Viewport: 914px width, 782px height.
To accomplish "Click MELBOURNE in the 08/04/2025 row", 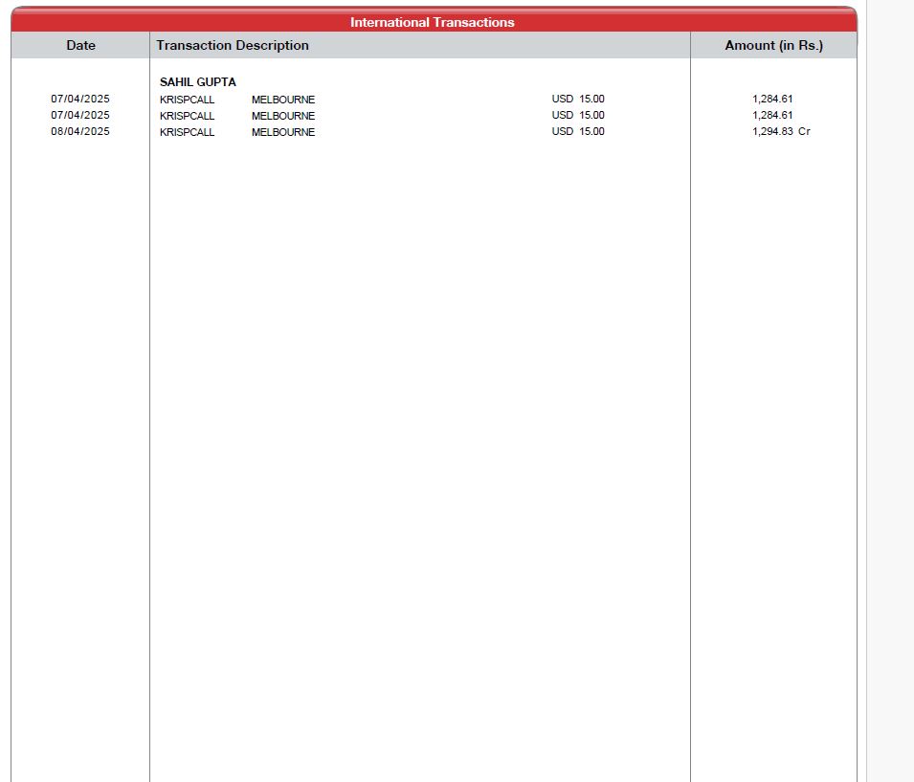I will pos(283,132).
